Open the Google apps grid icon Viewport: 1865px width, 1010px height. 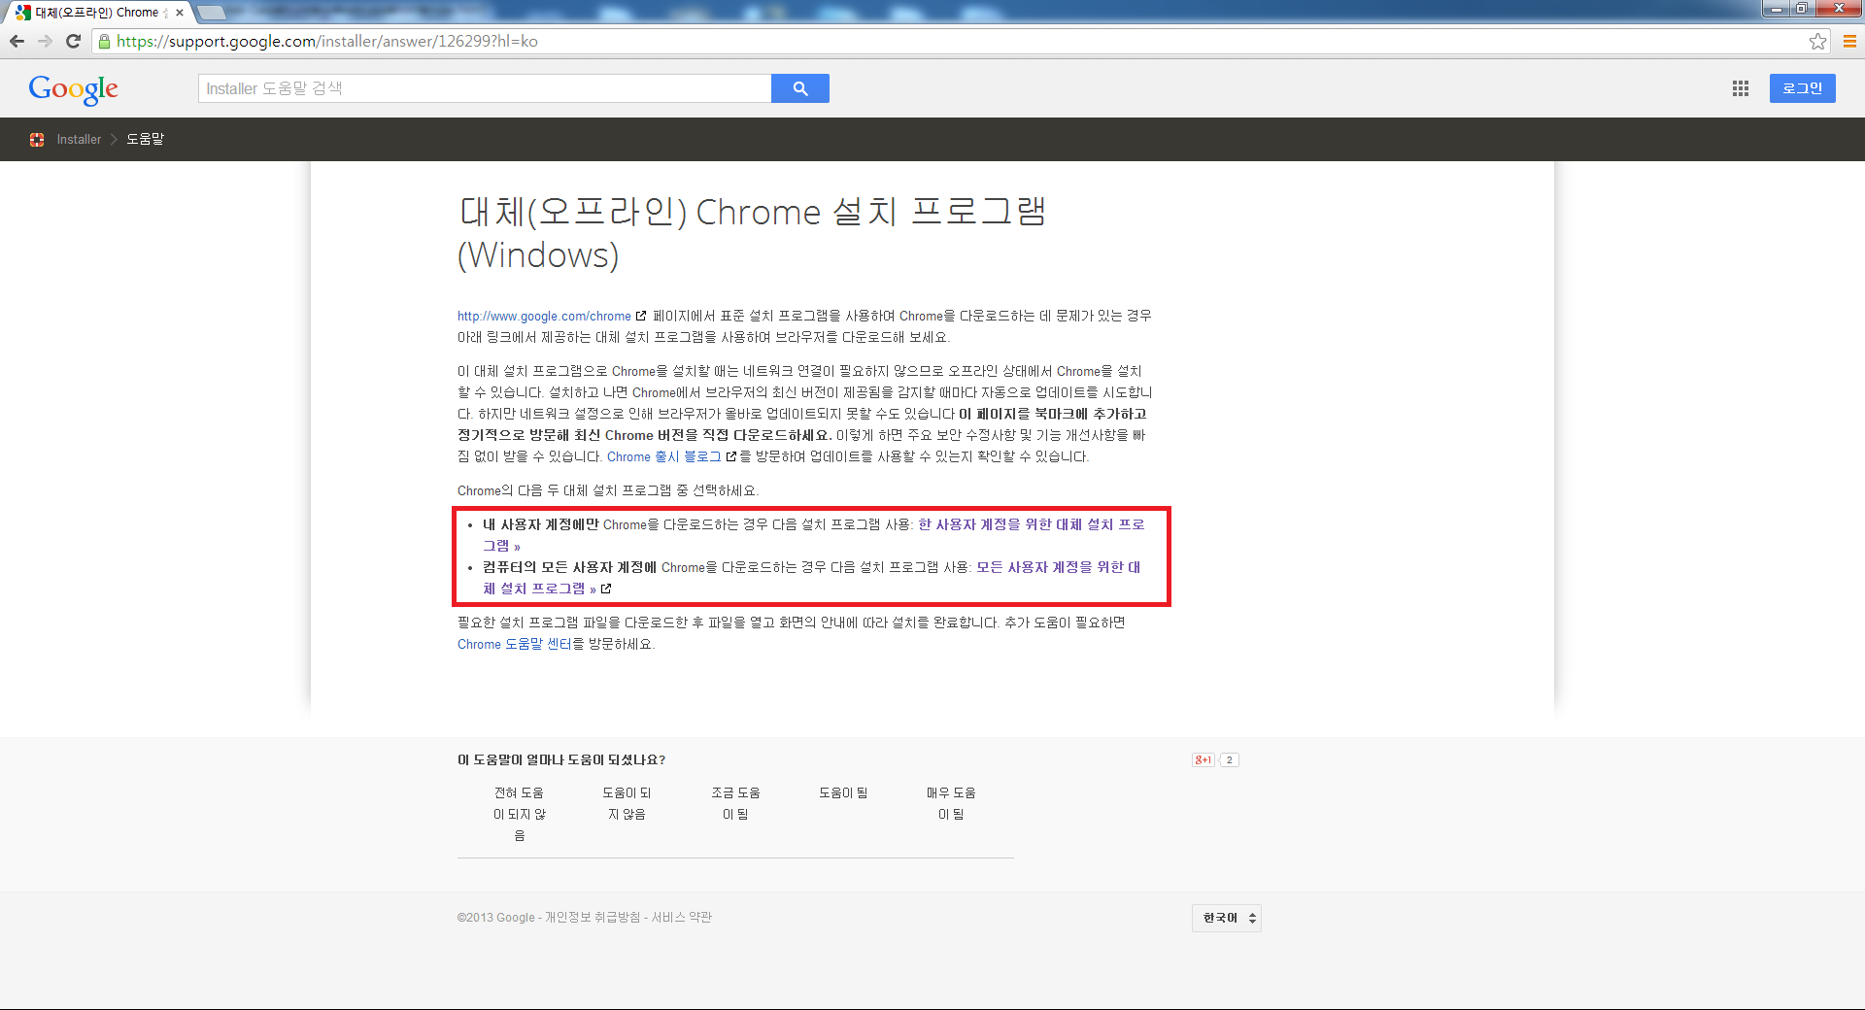1740,88
